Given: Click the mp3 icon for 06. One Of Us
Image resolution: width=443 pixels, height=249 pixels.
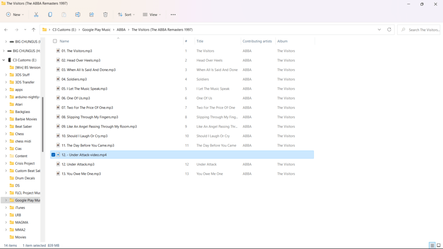Looking at the screenshot, I should click(x=58, y=98).
